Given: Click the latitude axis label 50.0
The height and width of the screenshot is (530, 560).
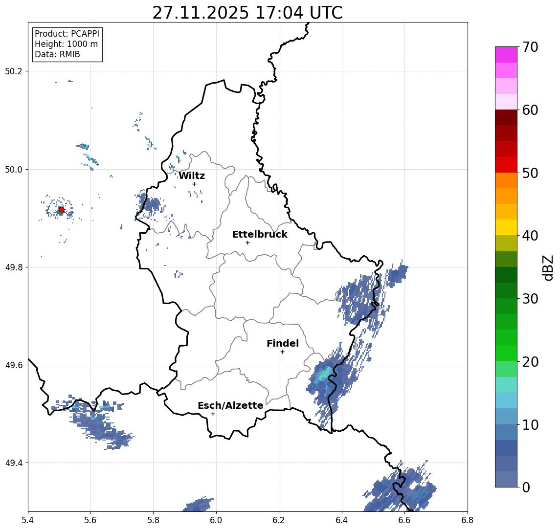Looking at the screenshot, I should tap(14, 169).
